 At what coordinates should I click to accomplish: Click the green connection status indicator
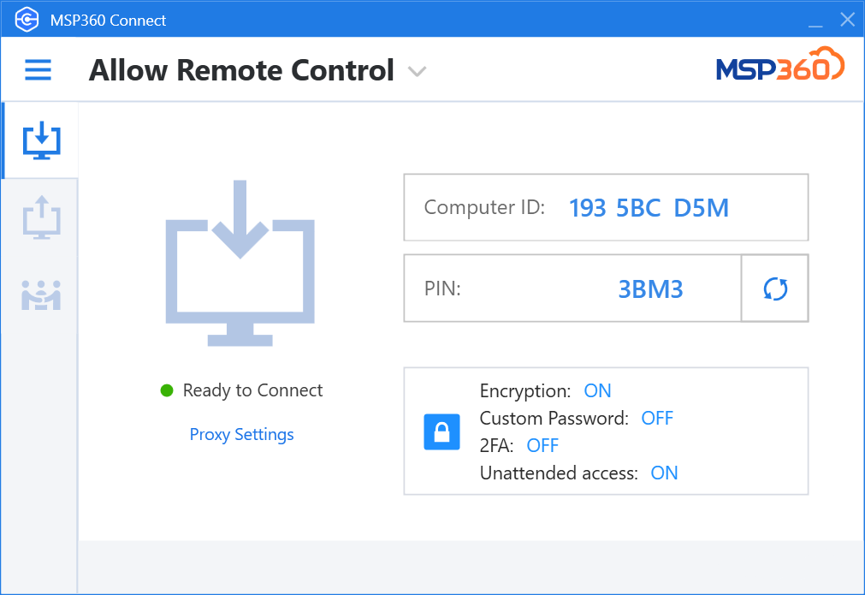[x=166, y=390]
